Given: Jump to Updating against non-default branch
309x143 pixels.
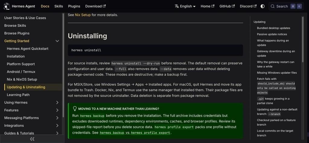Looking at the screenshot, I should click(x=277, y=112).
